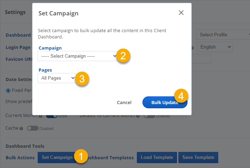This screenshot has height=168, width=250.
Task: Click the orange step 3 badge
Action: [82, 78]
